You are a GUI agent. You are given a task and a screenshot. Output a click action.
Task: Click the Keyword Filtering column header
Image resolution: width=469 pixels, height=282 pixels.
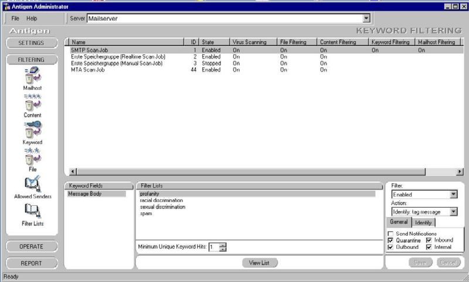(x=392, y=42)
